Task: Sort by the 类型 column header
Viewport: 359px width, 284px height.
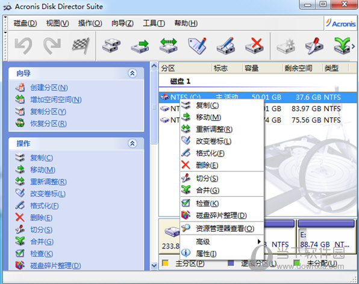Action: [336, 68]
